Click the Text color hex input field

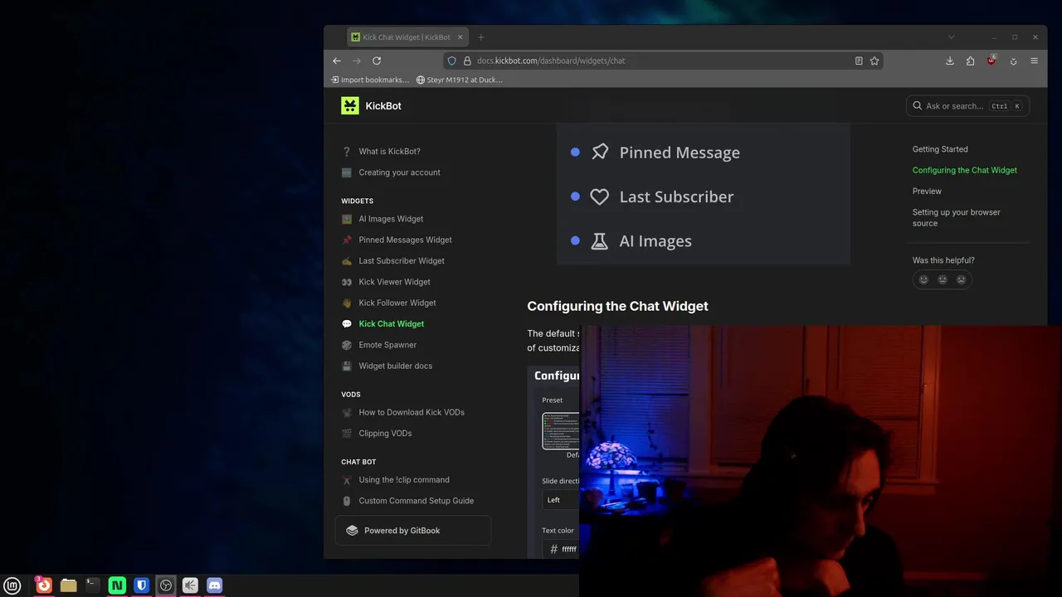click(561, 549)
